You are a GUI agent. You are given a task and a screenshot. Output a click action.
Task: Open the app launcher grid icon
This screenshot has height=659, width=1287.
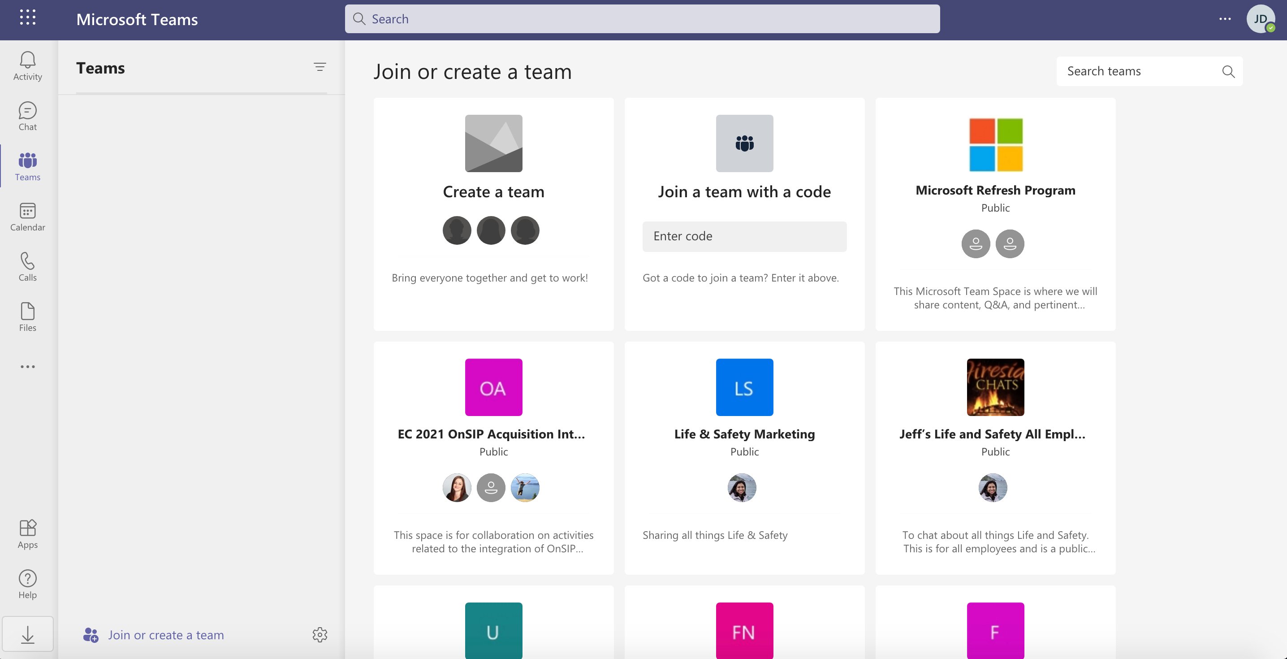[27, 17]
